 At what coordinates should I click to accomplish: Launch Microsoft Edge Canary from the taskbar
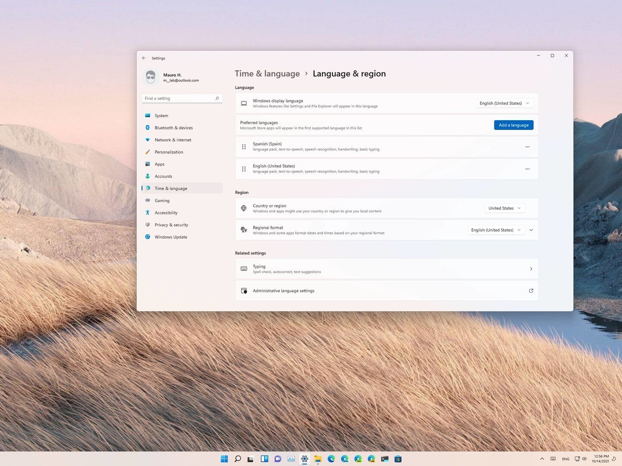(371, 459)
